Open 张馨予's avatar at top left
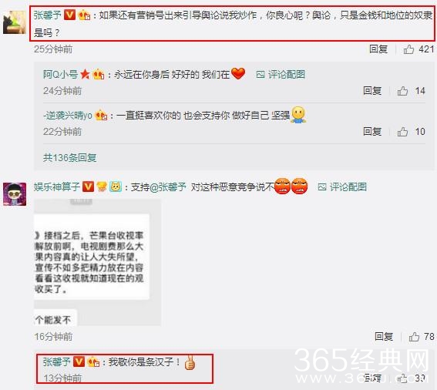Screen dimensions: 437x390 click(15, 22)
